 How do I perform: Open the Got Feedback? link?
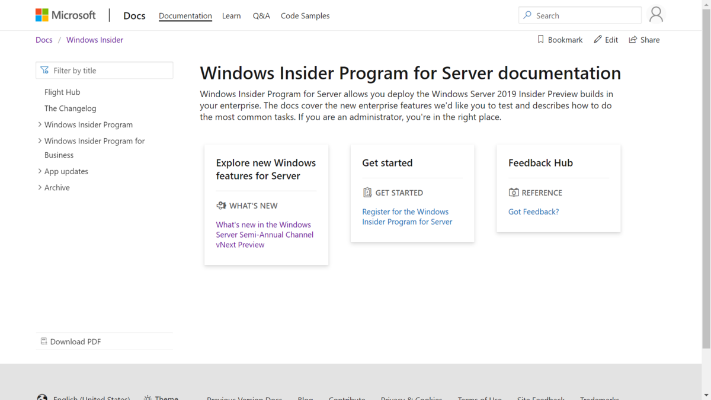[x=533, y=212]
